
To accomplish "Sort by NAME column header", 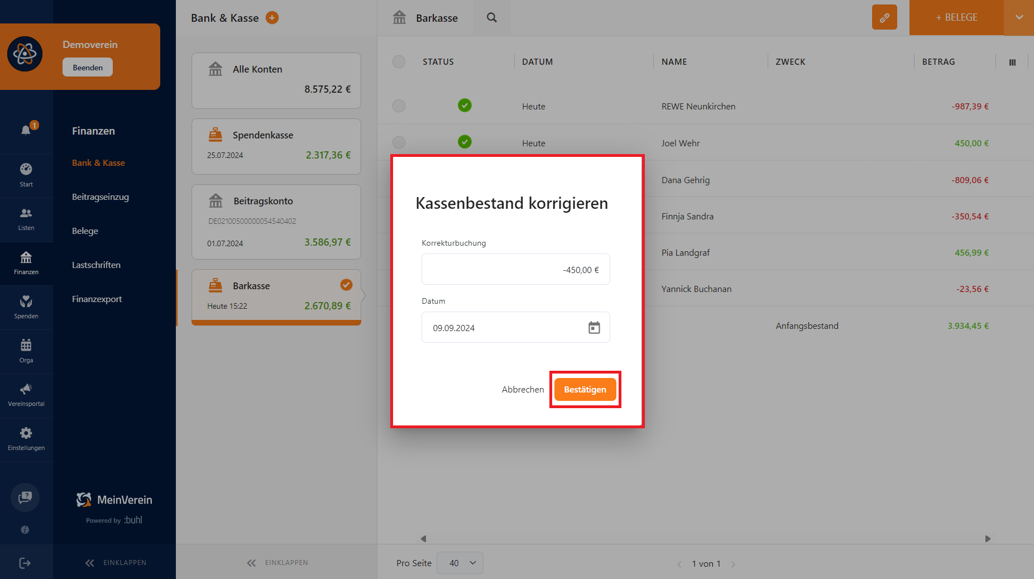I will pos(674,62).
